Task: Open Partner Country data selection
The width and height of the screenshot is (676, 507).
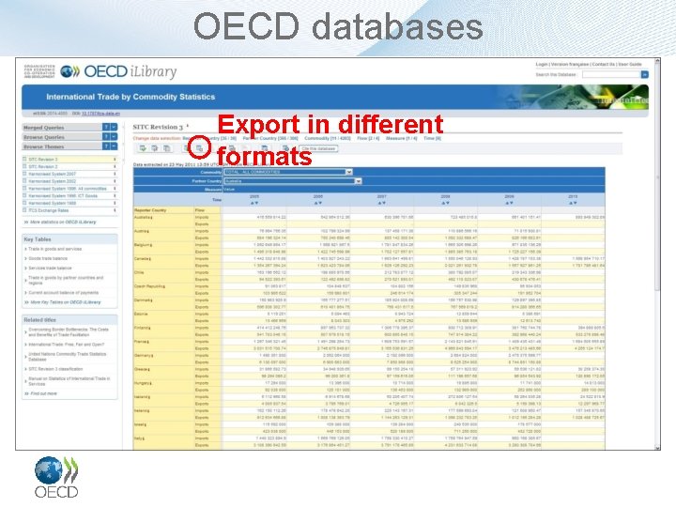Action: [x=270, y=138]
